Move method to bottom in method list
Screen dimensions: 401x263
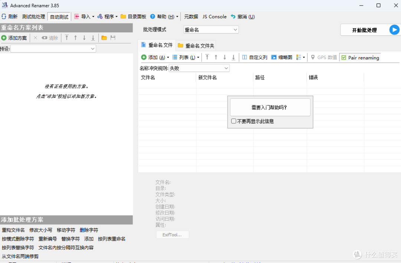pyautogui.click(x=93, y=38)
